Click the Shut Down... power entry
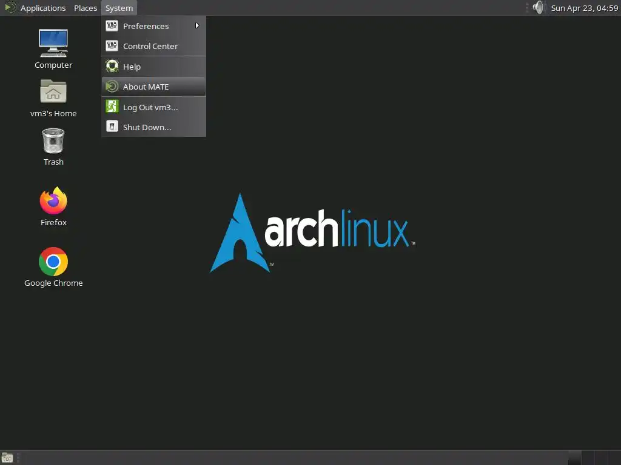This screenshot has width=621, height=465. [x=153, y=127]
